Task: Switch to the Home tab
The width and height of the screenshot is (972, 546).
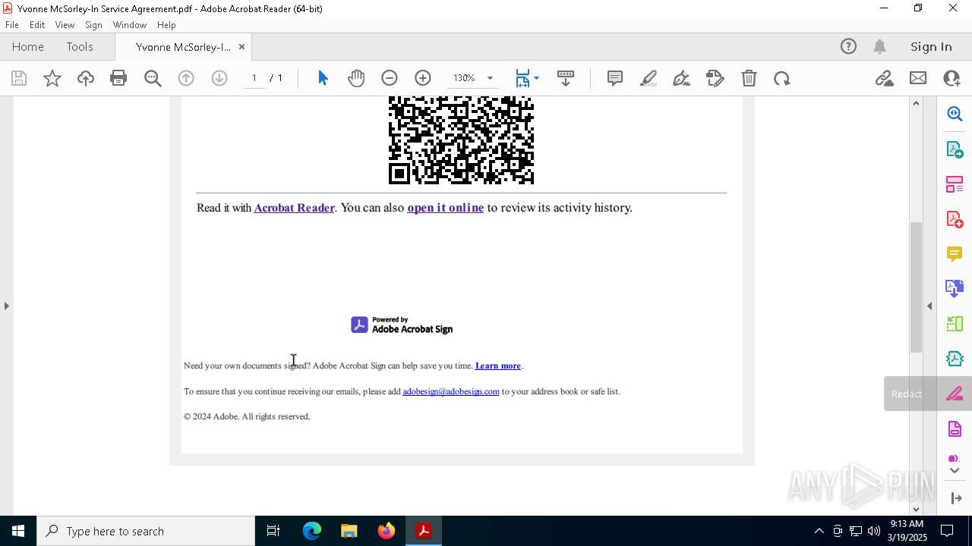Action: pos(28,46)
